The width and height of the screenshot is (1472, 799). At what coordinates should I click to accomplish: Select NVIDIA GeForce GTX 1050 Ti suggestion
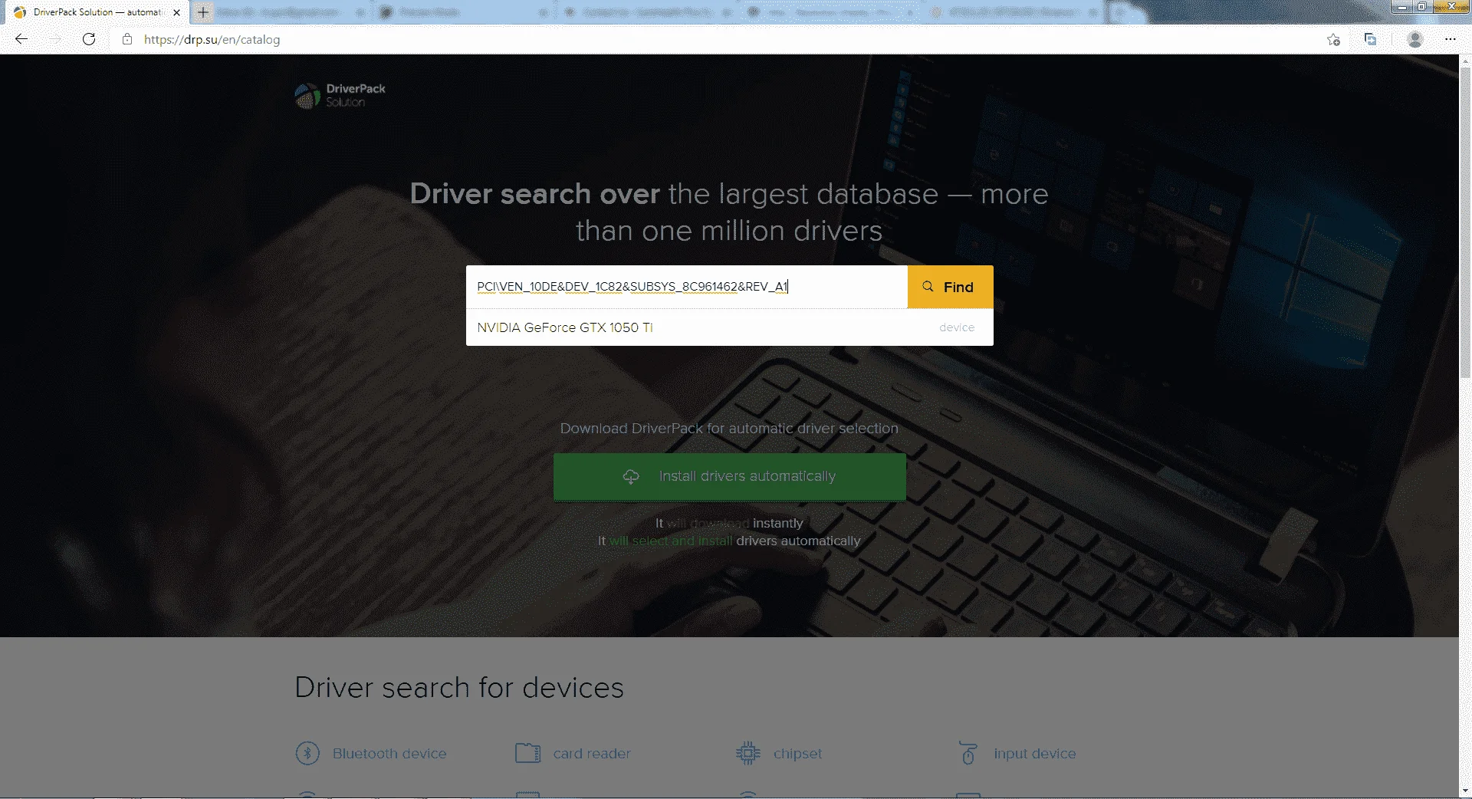coord(729,327)
